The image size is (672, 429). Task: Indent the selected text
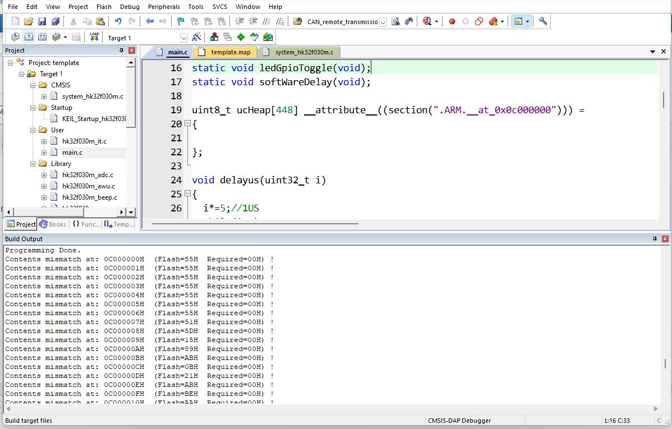(240, 21)
